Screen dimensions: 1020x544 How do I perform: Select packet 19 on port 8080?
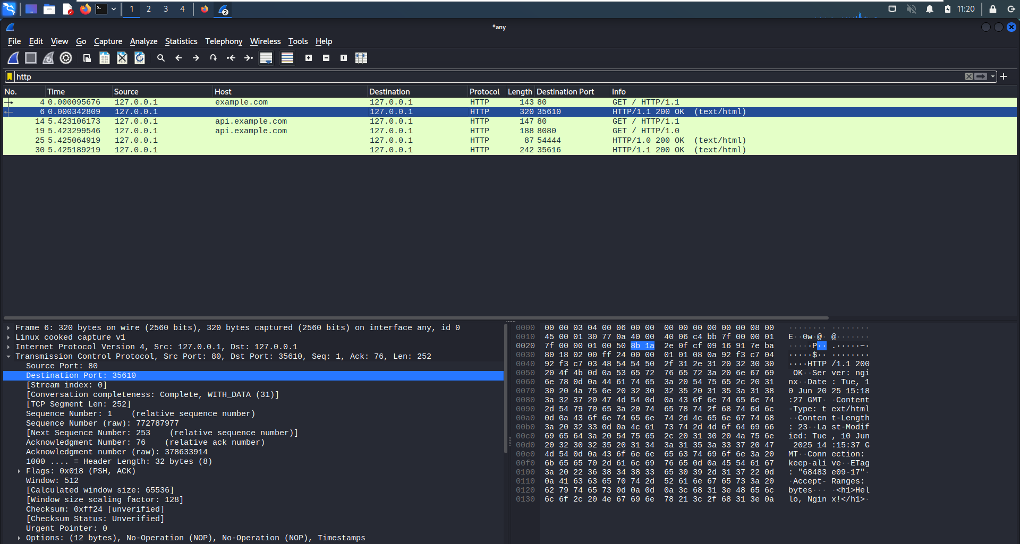(510, 131)
